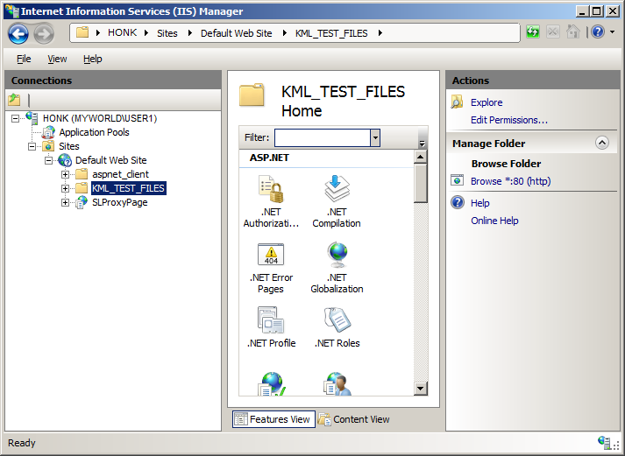Open the Help toolbar dropdown arrow
Viewport: 625px width, 456px height.
[613, 32]
